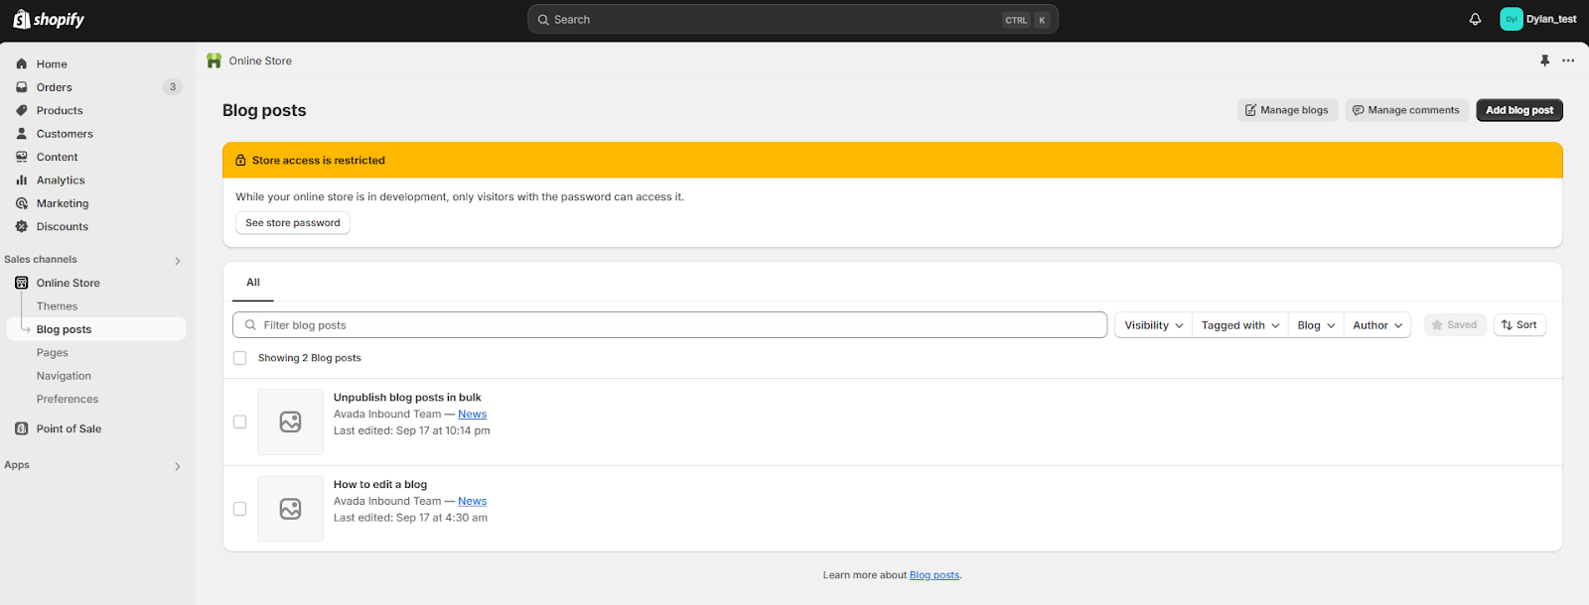Click the 'Online Store' breadcrumb text
This screenshot has width=1589, height=605.
click(260, 60)
